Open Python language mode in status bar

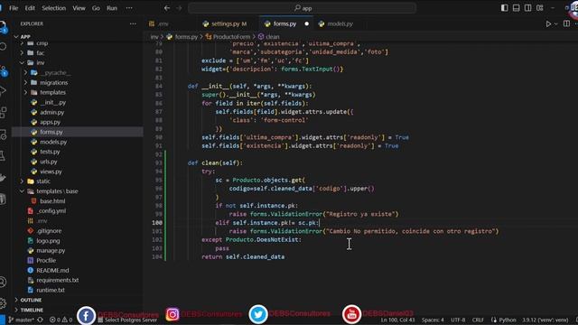click(x=508, y=320)
